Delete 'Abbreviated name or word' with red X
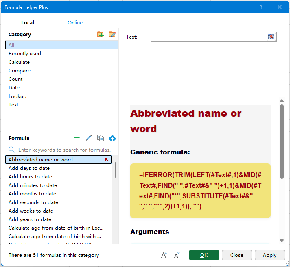 (106, 159)
